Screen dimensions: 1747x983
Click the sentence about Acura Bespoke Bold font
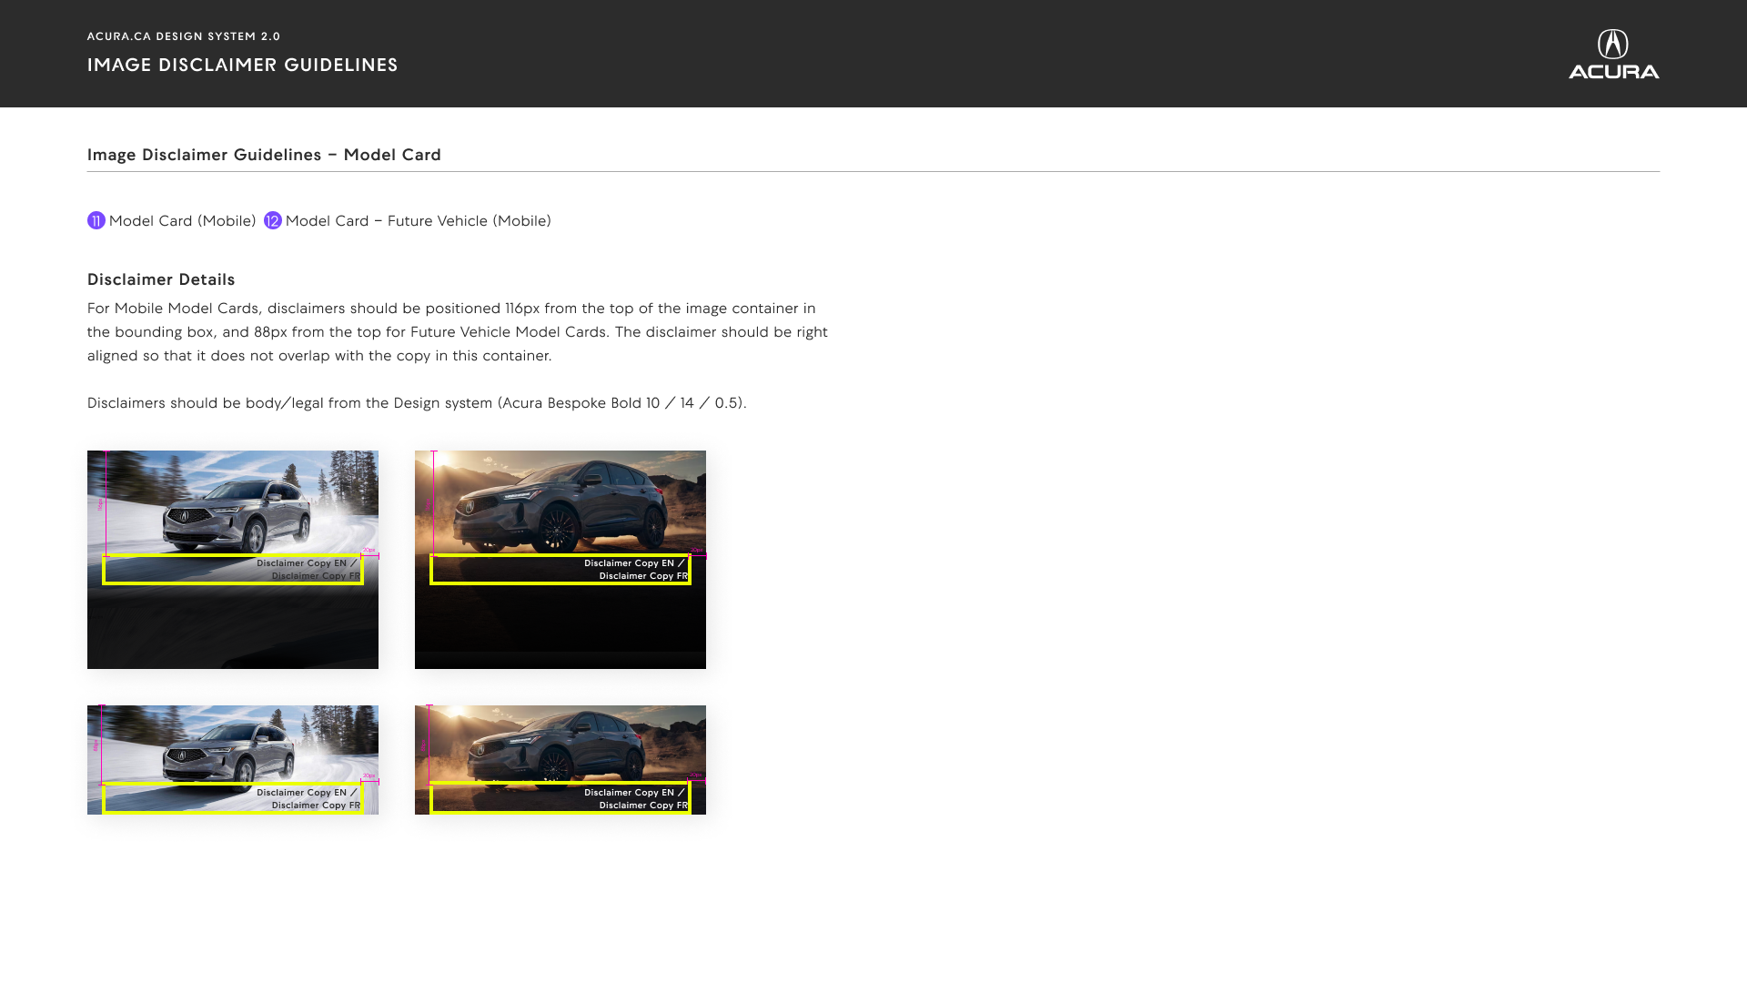click(417, 403)
